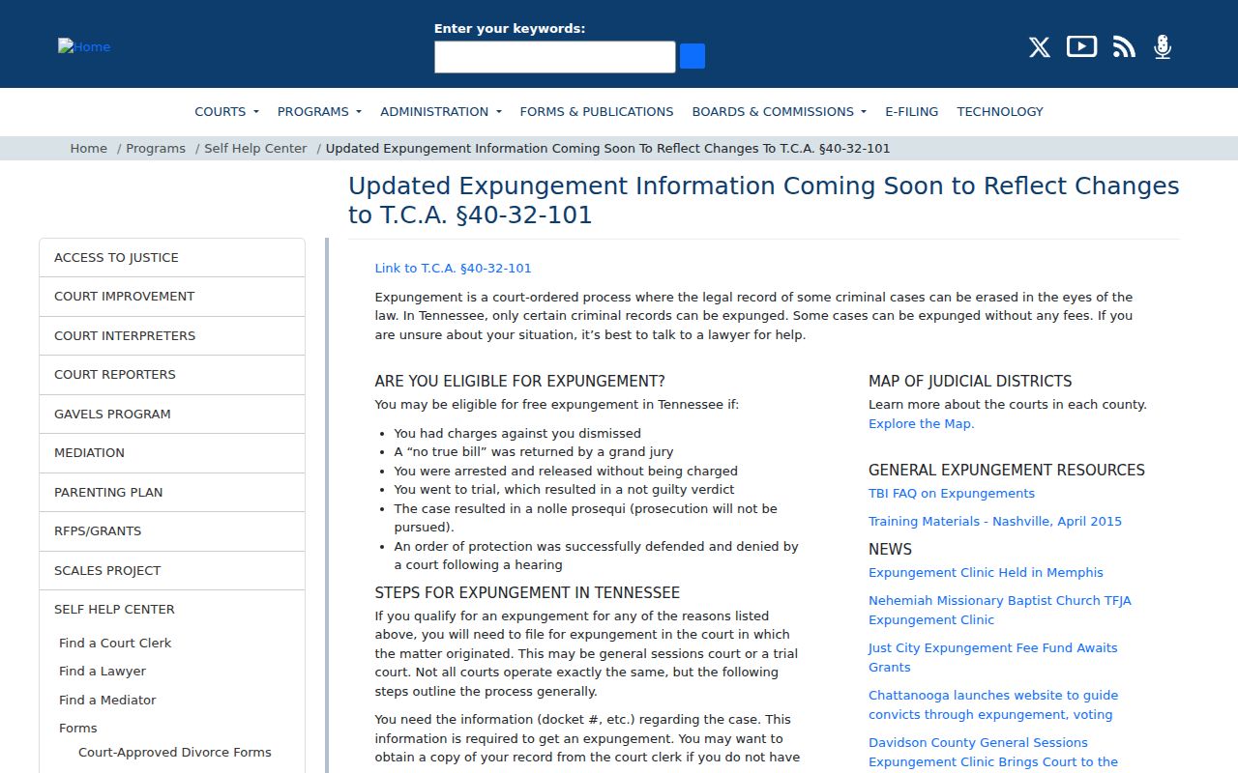Screen dimensions: 1238x773
Task: Go to Programs breadcrumb
Action: (156, 148)
